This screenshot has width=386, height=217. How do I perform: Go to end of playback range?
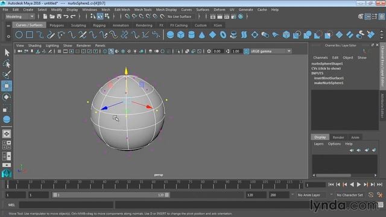tap(379, 184)
